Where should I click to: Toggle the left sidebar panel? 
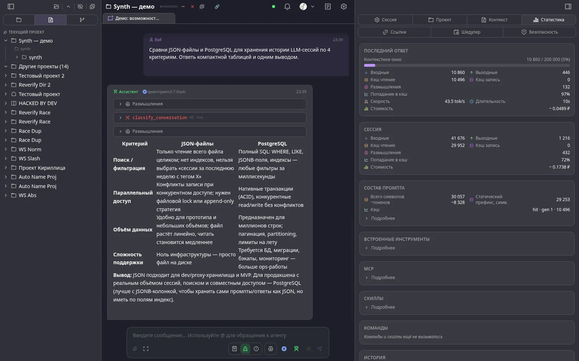(x=11, y=6)
